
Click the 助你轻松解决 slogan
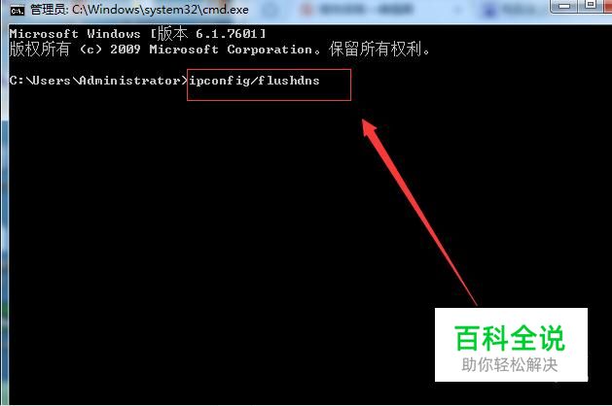pos(509,365)
